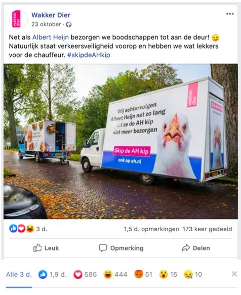This screenshot has width=241, height=295.
Task: Click the thumbs-up Leuk icon
Action: point(37,248)
